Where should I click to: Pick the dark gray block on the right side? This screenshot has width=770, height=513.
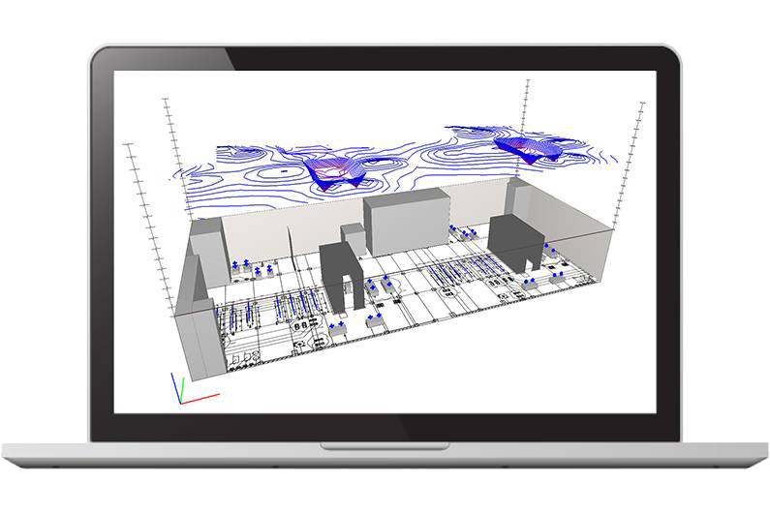pos(514,241)
